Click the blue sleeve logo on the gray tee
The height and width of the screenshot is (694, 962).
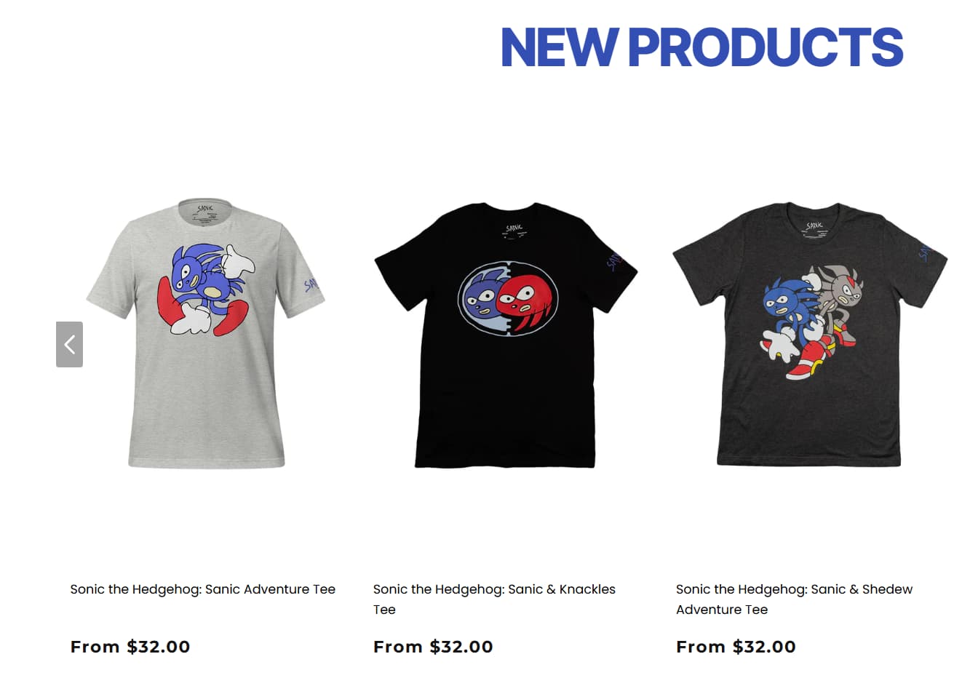(x=311, y=284)
